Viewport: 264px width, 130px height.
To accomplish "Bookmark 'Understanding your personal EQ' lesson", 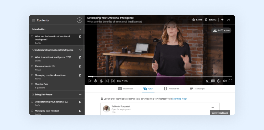I will coord(80,102).
